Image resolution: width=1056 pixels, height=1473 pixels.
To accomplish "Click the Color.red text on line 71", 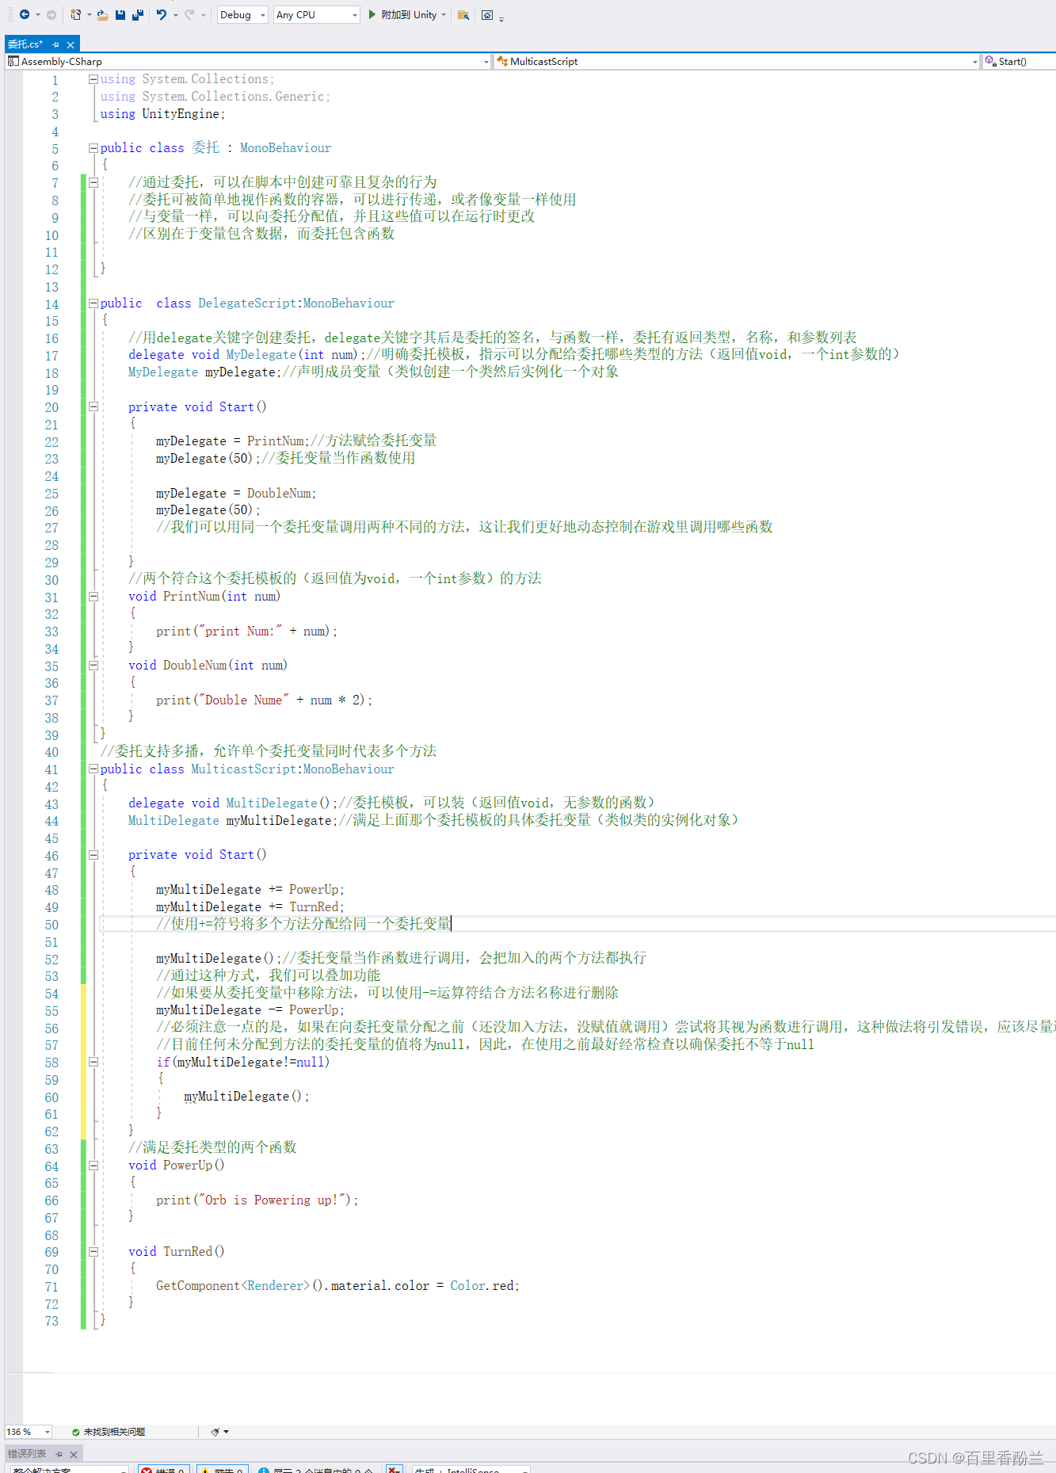I will (485, 1286).
